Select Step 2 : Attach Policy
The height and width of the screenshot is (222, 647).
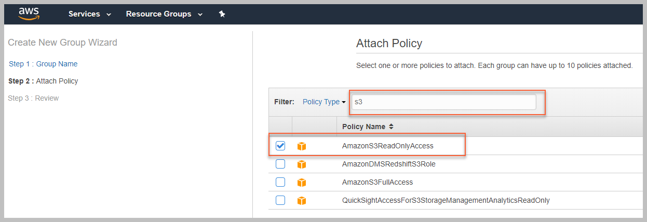pos(43,81)
